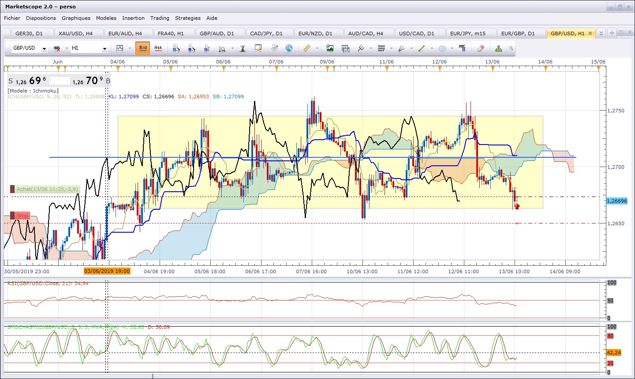Image resolution: width=635 pixels, height=379 pixels.
Task: Open the Fibonacci tool dropdown arrow
Action: 391,48
